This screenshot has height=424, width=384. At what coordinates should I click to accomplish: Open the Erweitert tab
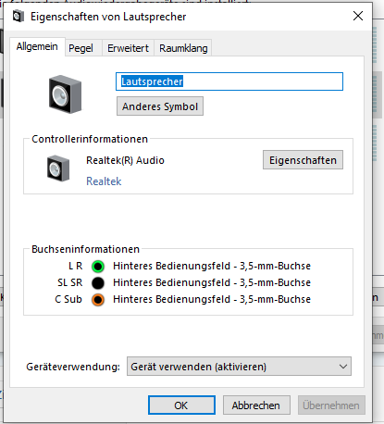click(x=128, y=48)
